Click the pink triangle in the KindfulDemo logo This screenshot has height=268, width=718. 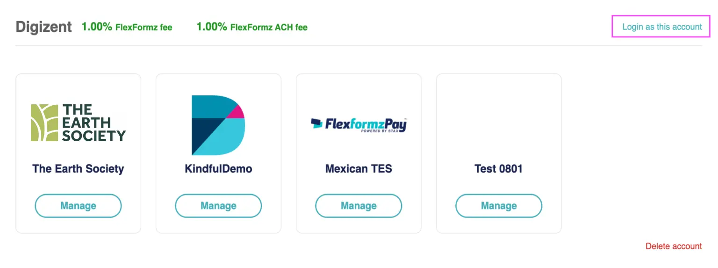(x=236, y=112)
